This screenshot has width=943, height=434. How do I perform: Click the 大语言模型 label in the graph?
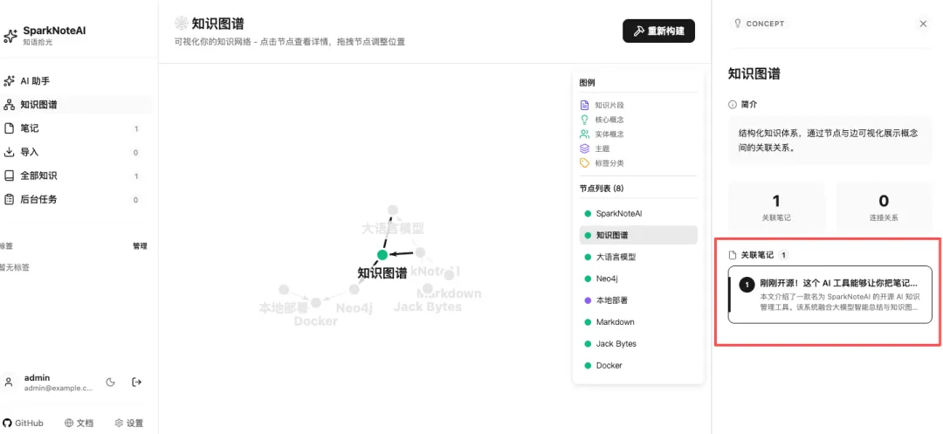(393, 229)
